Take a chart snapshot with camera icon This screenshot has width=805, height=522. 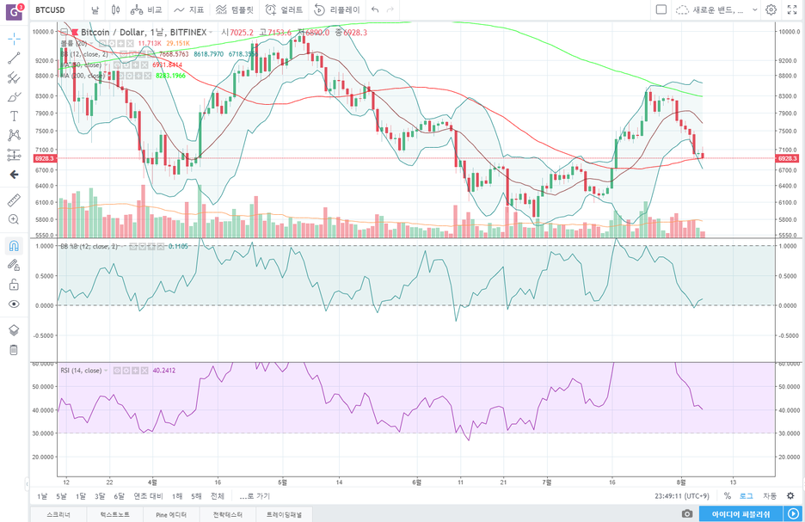tap(687, 513)
